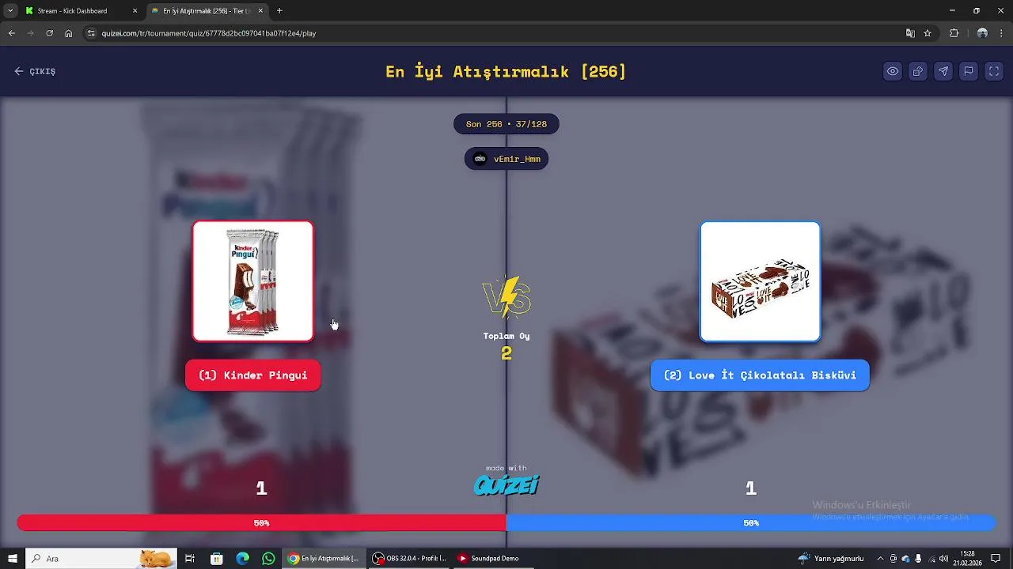The height and width of the screenshot is (569, 1013).
Task: Open the Chrome profile avatar
Action: point(982,33)
